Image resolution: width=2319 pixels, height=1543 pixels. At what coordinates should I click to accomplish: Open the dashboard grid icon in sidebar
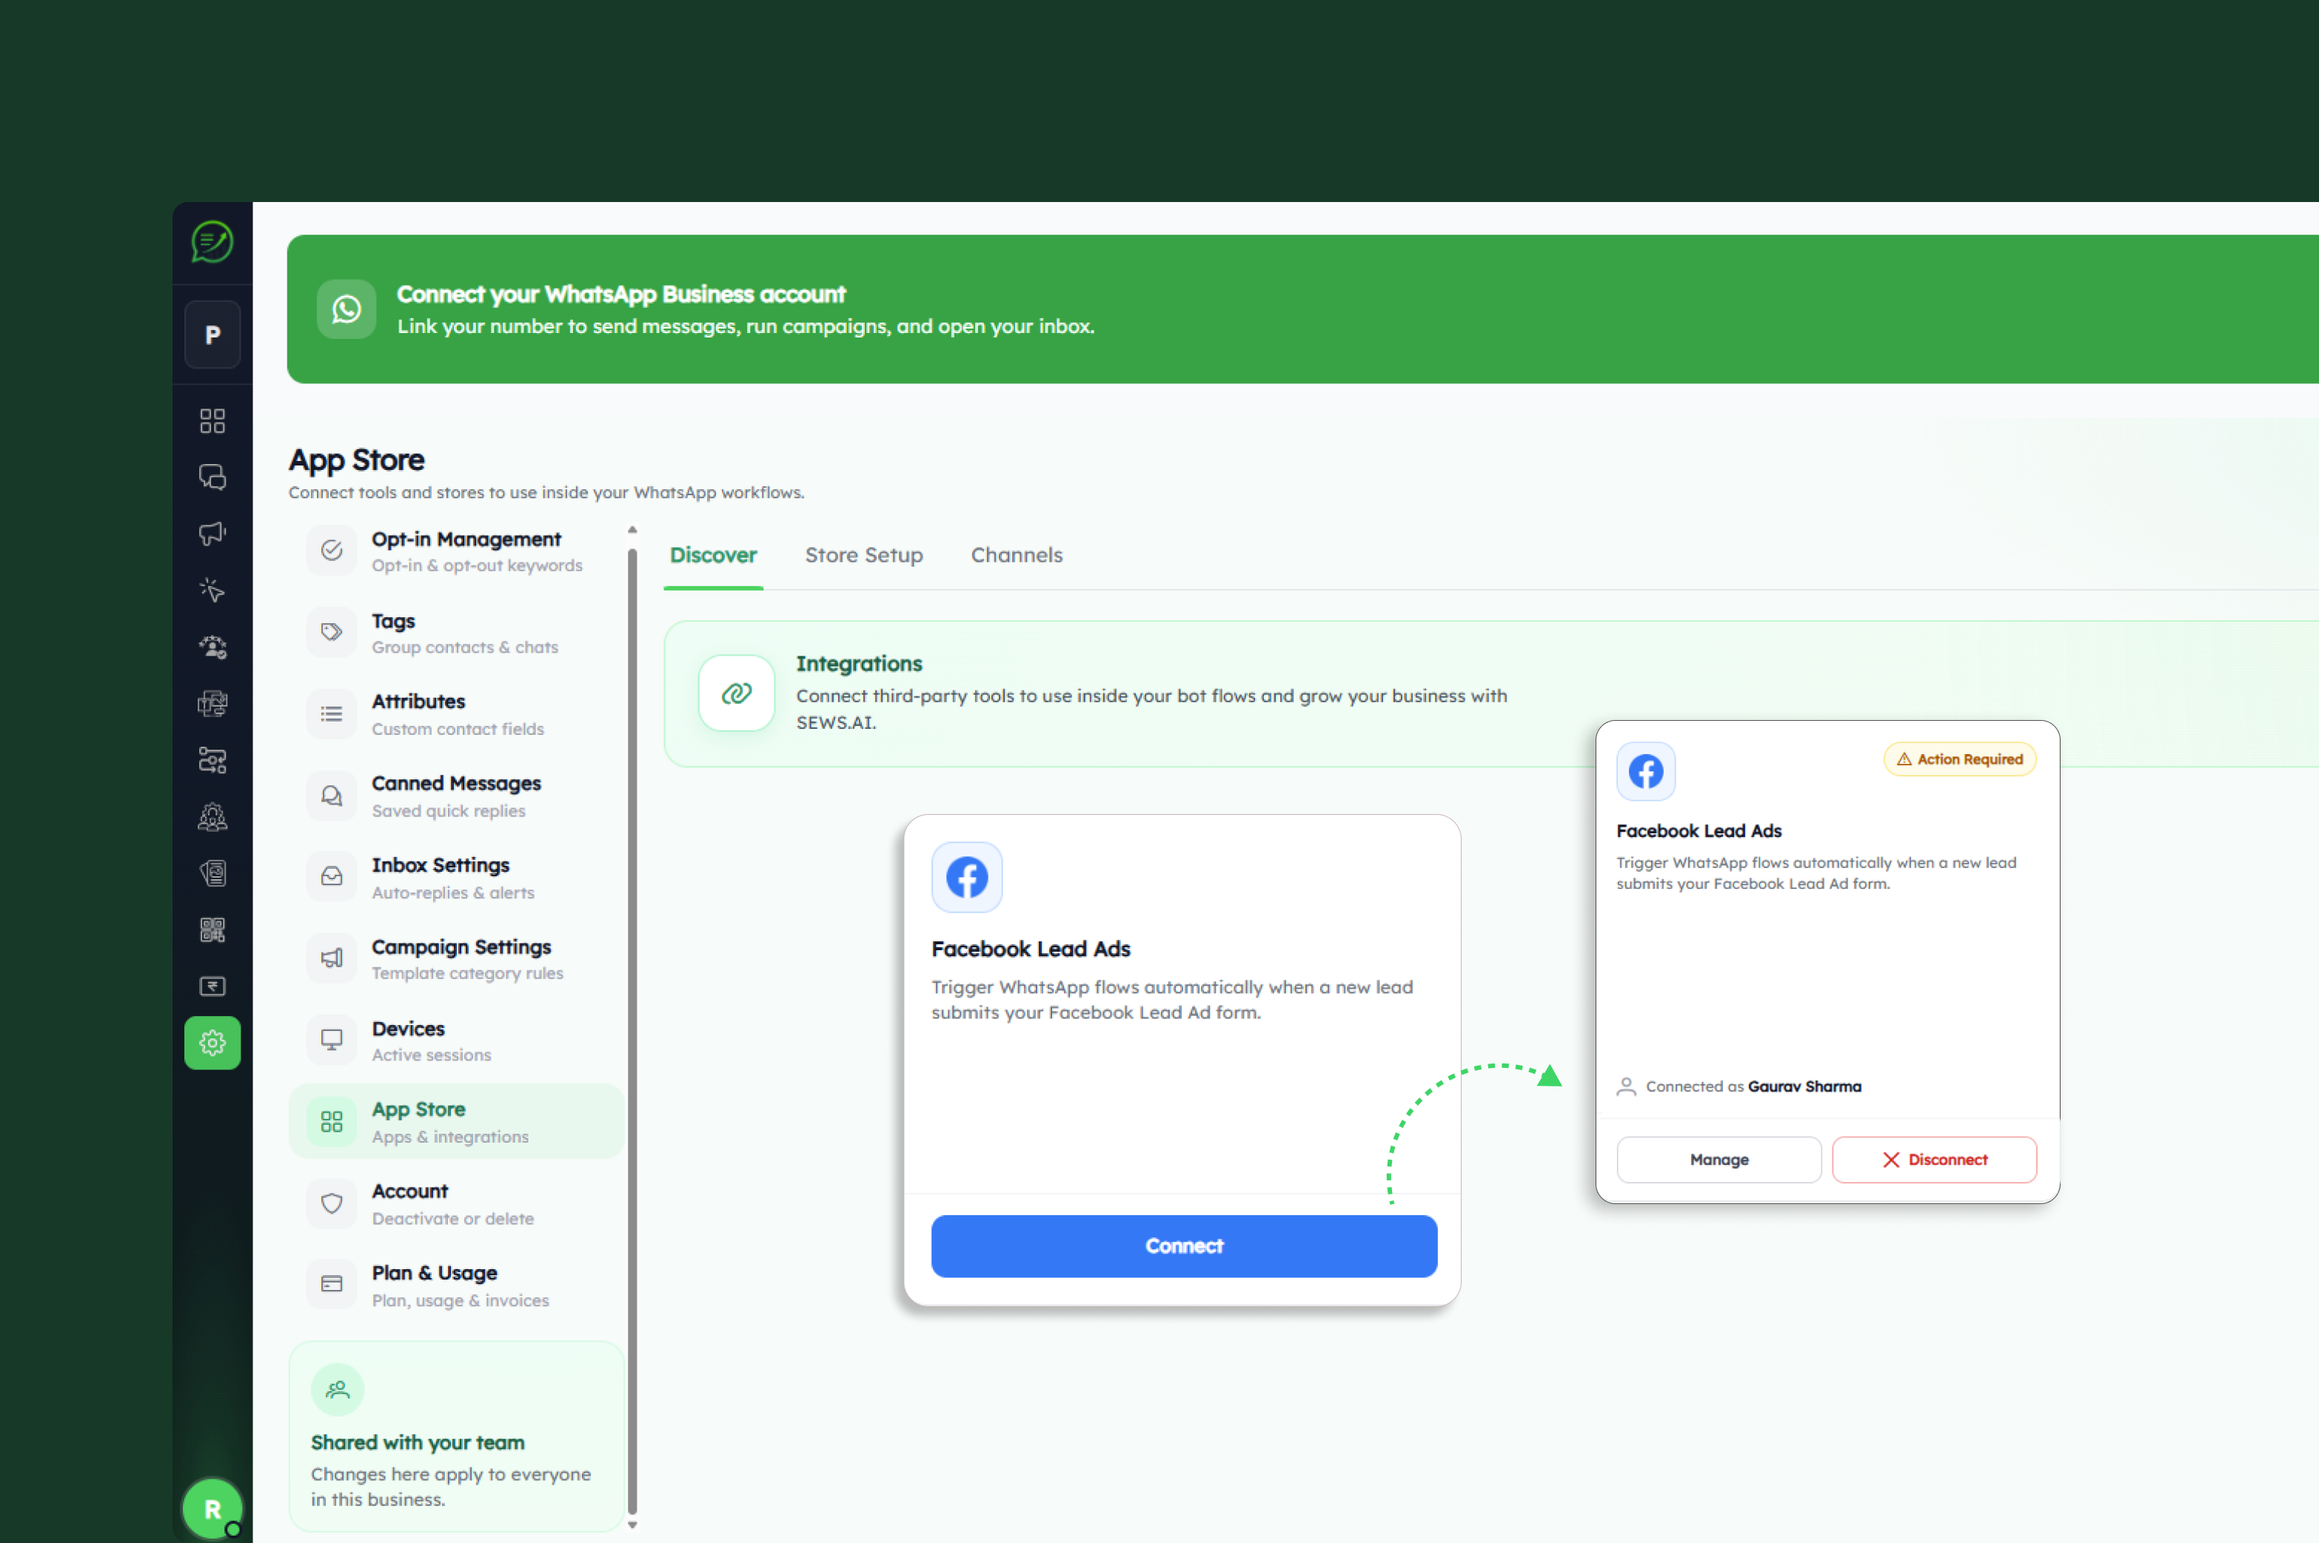(213, 421)
